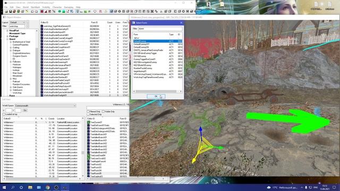The height and width of the screenshot is (191, 340).
Task: Open the World menu
Action: coord(25,7)
